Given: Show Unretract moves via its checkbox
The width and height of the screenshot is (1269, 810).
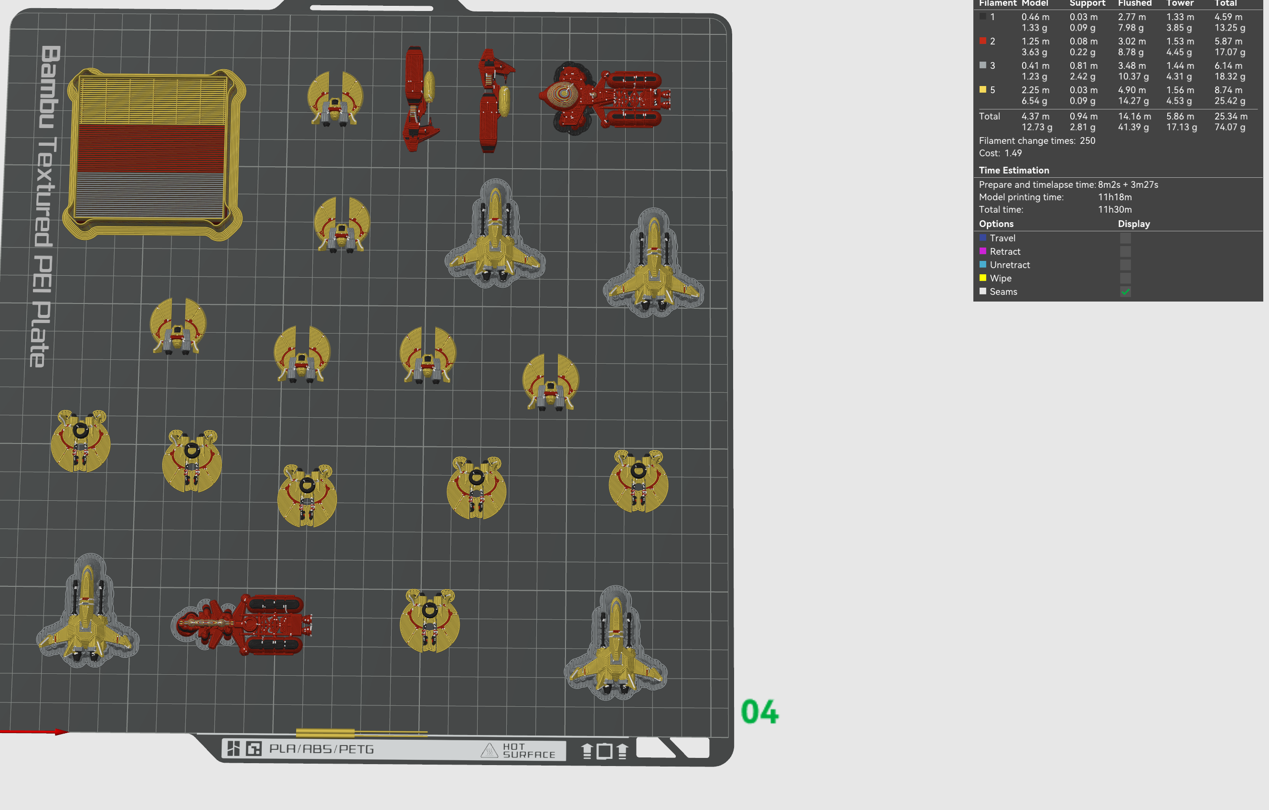Looking at the screenshot, I should pyautogui.click(x=1125, y=265).
